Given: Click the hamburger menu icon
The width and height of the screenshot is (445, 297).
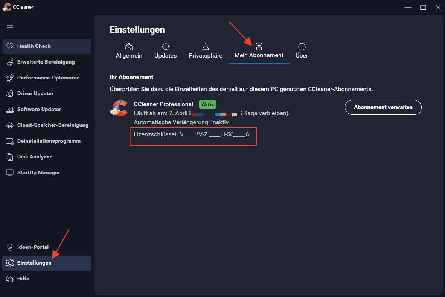Looking at the screenshot, I should [x=9, y=25].
